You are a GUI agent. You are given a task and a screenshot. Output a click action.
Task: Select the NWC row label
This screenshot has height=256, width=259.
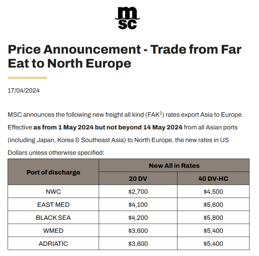(53, 192)
